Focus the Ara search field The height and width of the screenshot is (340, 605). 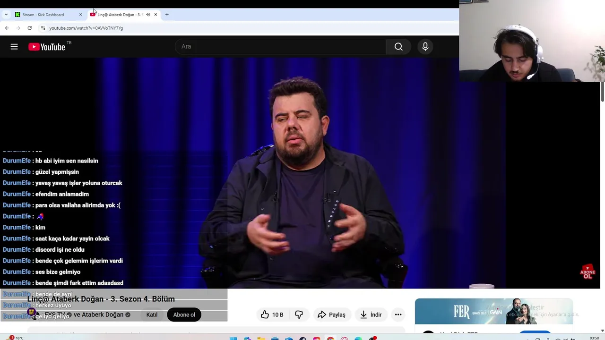coord(281,46)
